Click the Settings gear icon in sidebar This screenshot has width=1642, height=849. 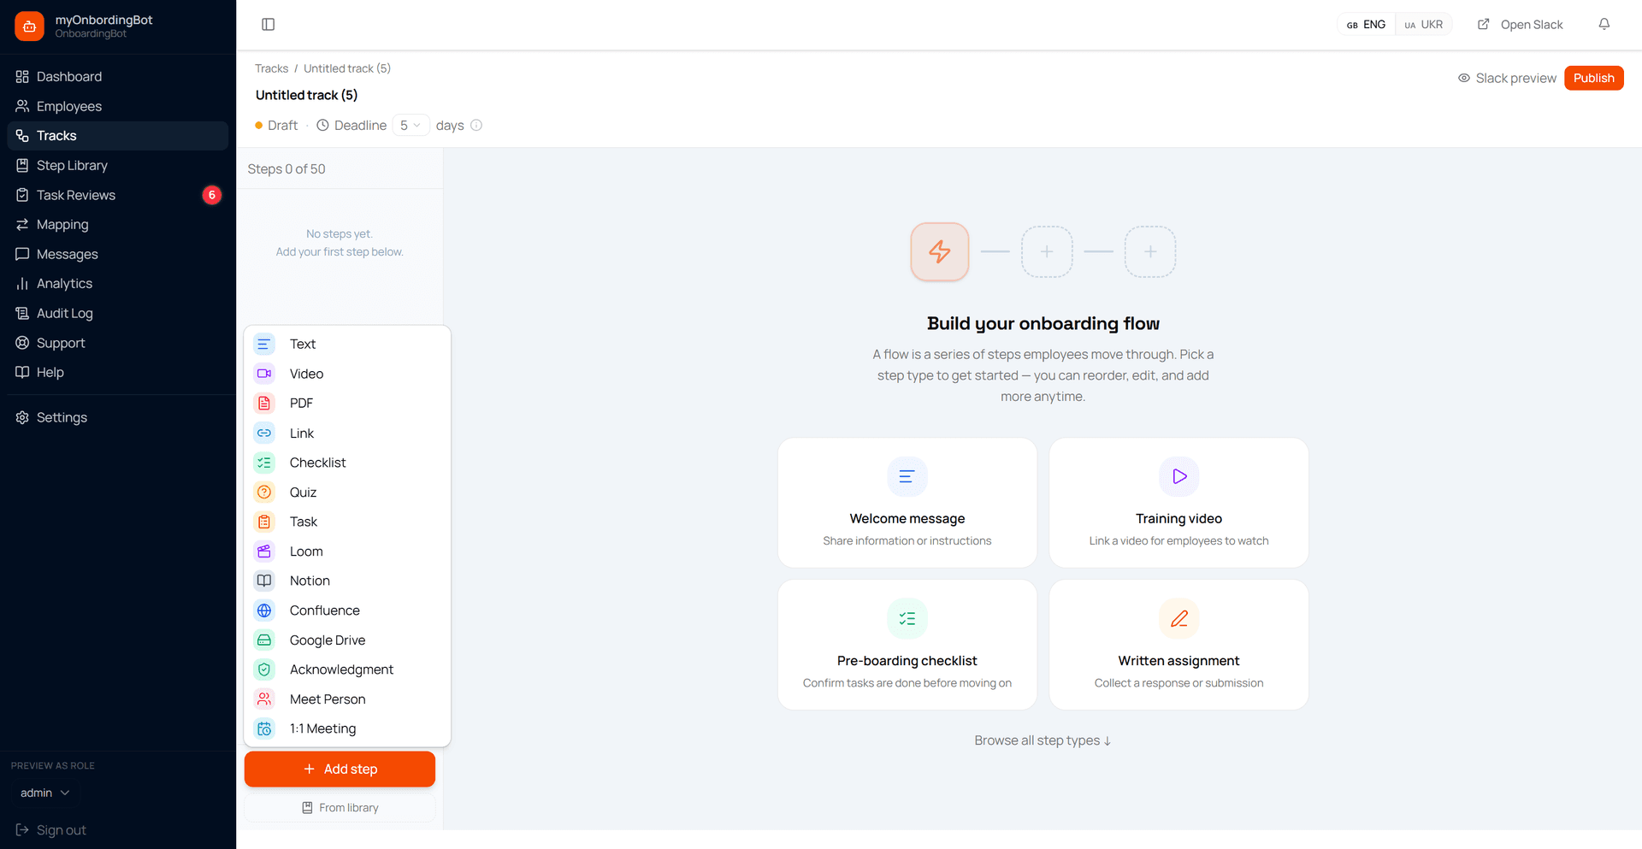(x=22, y=417)
